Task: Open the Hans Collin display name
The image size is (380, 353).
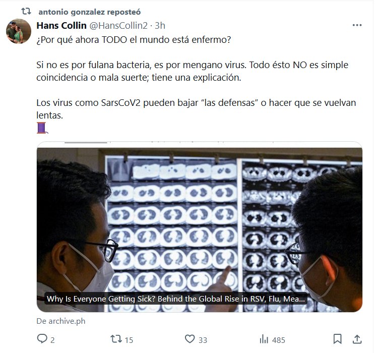Action: pos(61,25)
